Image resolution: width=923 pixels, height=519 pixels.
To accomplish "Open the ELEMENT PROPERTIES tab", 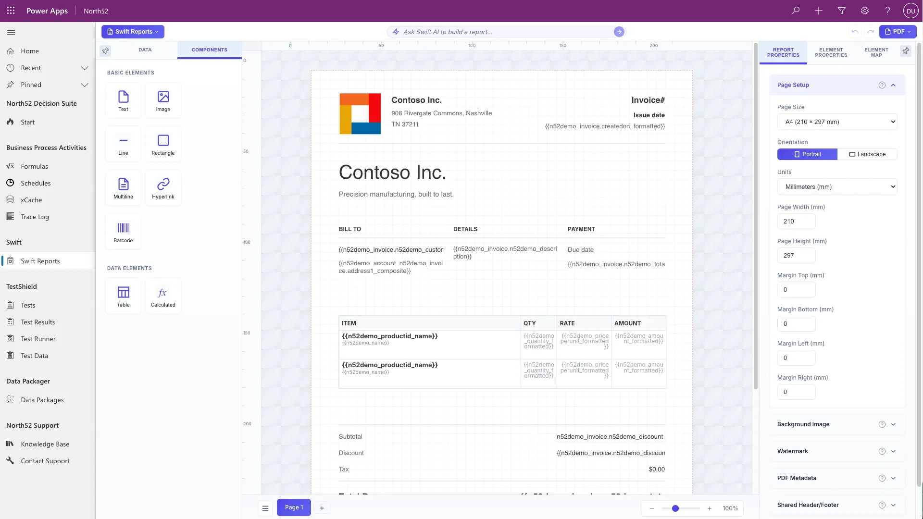I will (831, 52).
